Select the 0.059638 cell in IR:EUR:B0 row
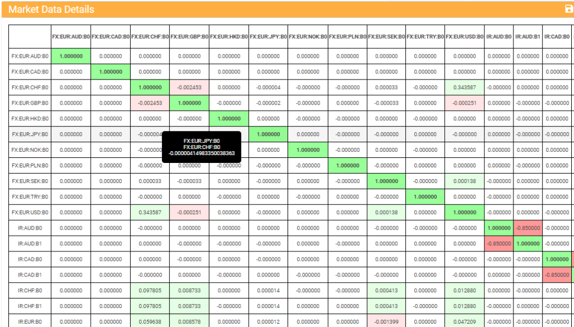This screenshot has width=574, height=327. coord(150,322)
